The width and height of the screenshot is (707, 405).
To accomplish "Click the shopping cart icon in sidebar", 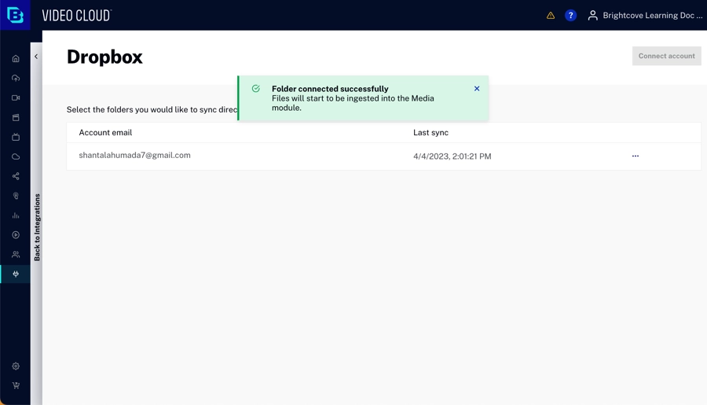I will click(x=16, y=385).
